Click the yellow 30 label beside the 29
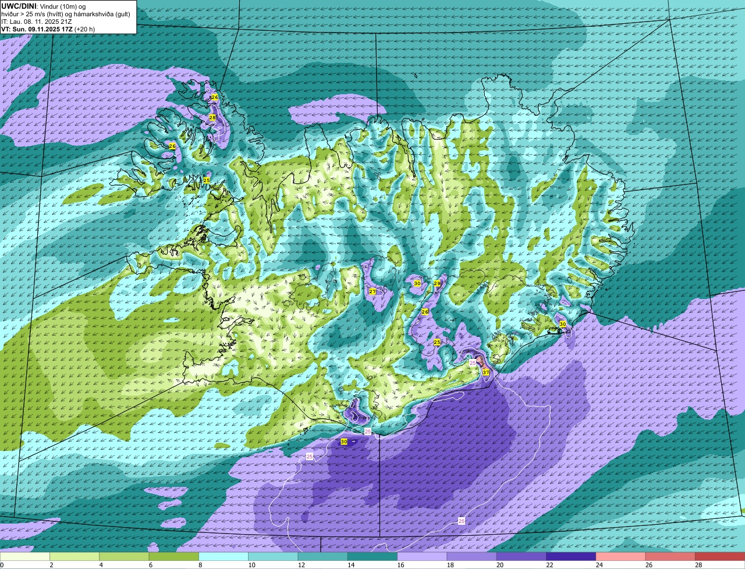This screenshot has width=745, height=569. (x=417, y=283)
